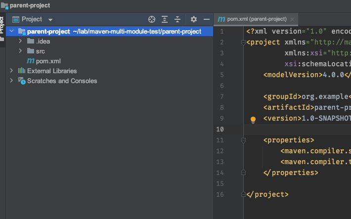Click the src folder icon
Screen dimensions: 351x219
31,51
